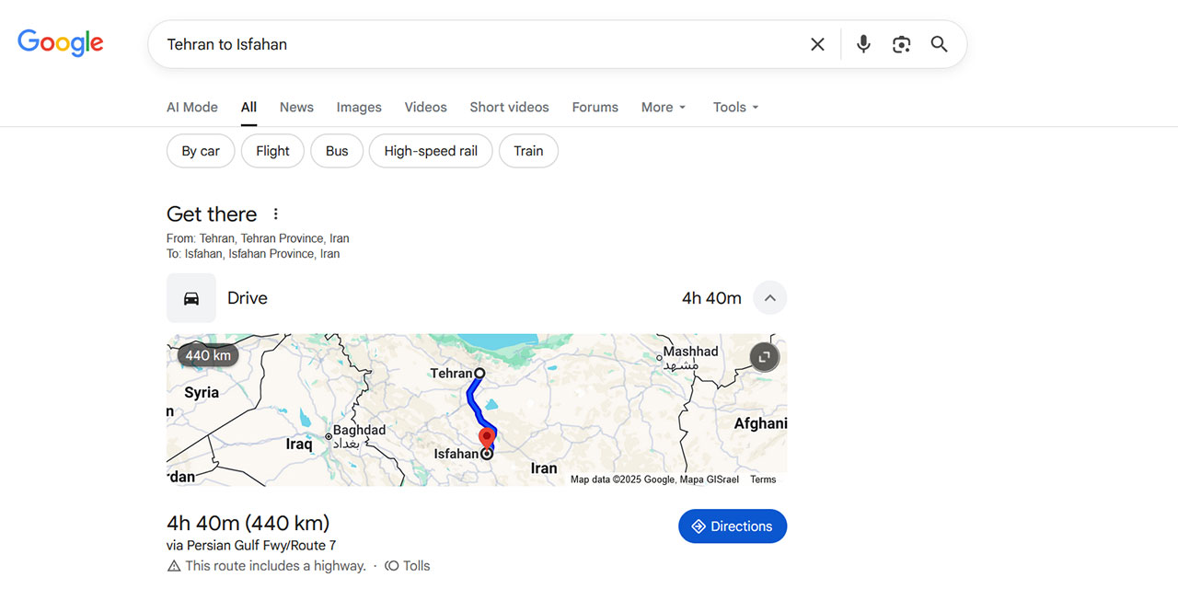Start voice search with microphone
This screenshot has width=1178, height=612.
tap(863, 44)
